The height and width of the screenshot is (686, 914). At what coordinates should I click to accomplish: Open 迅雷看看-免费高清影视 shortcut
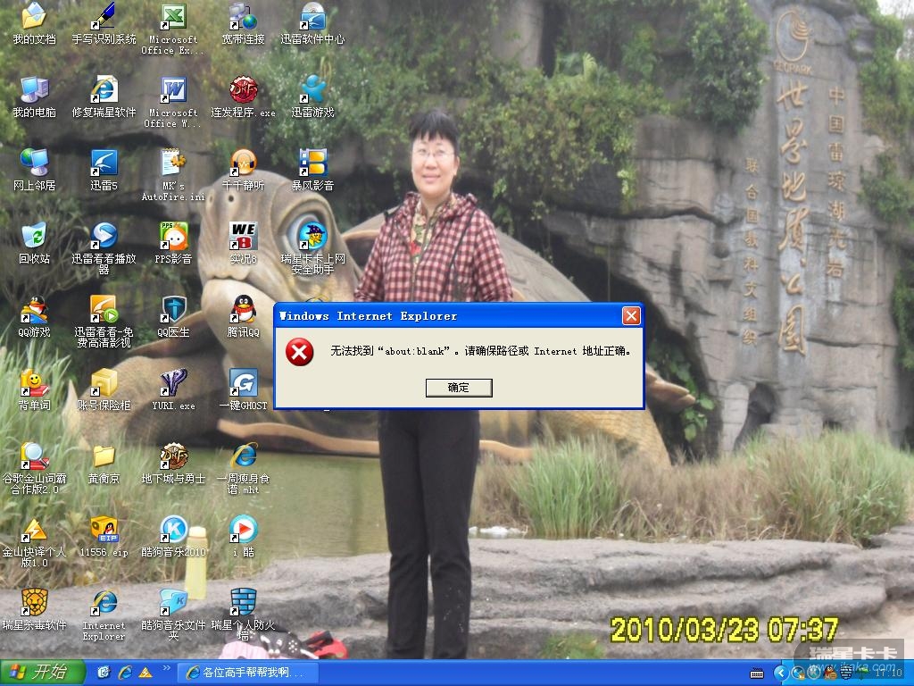pos(104,322)
